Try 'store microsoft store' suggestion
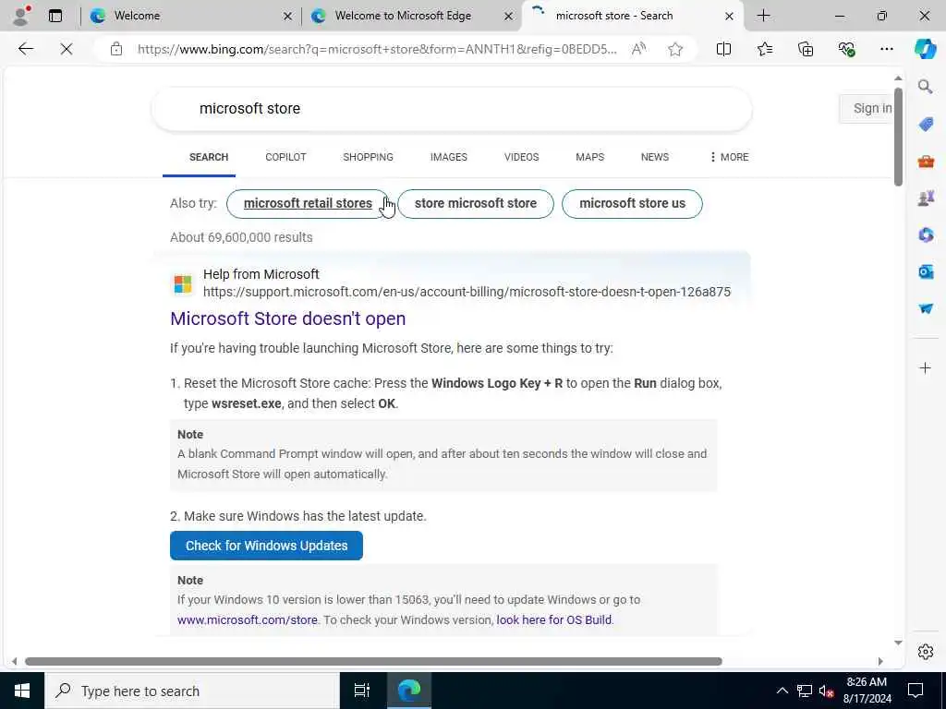Image resolution: width=946 pixels, height=709 pixels. pos(476,204)
